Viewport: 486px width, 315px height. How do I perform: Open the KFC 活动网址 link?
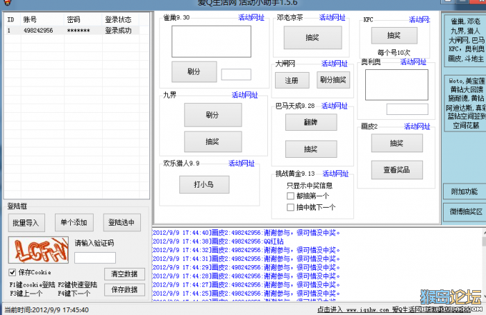(x=419, y=20)
